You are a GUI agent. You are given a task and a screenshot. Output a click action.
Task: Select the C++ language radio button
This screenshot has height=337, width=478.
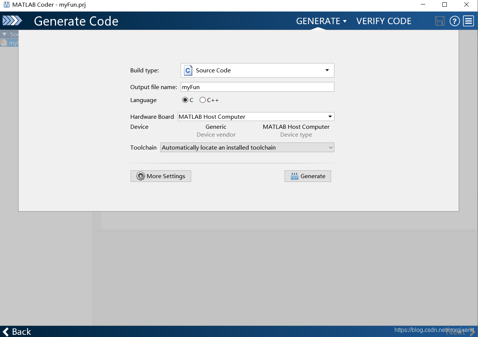click(203, 100)
